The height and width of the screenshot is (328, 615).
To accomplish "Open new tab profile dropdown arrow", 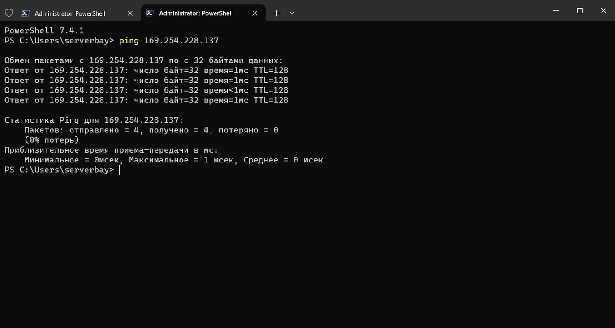I will 292,13.
